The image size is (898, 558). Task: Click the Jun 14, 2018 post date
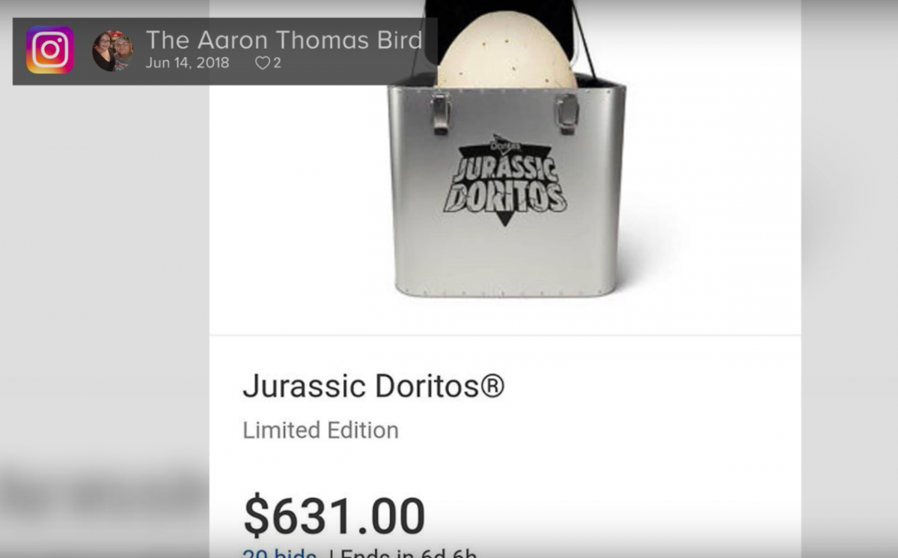tap(187, 63)
